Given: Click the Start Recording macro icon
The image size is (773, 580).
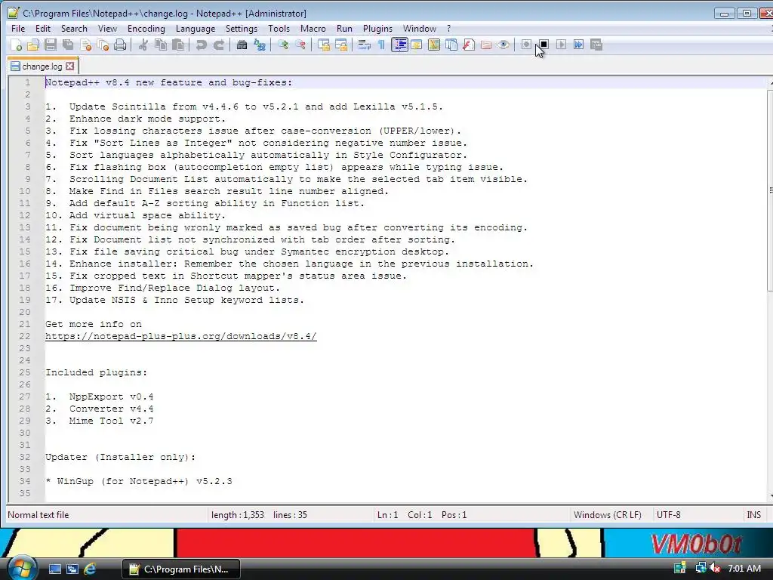Looking at the screenshot, I should (x=526, y=45).
